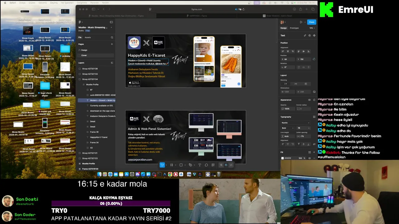
Task: Align text vertically to top in Typography
Action: [x=299, y=144]
